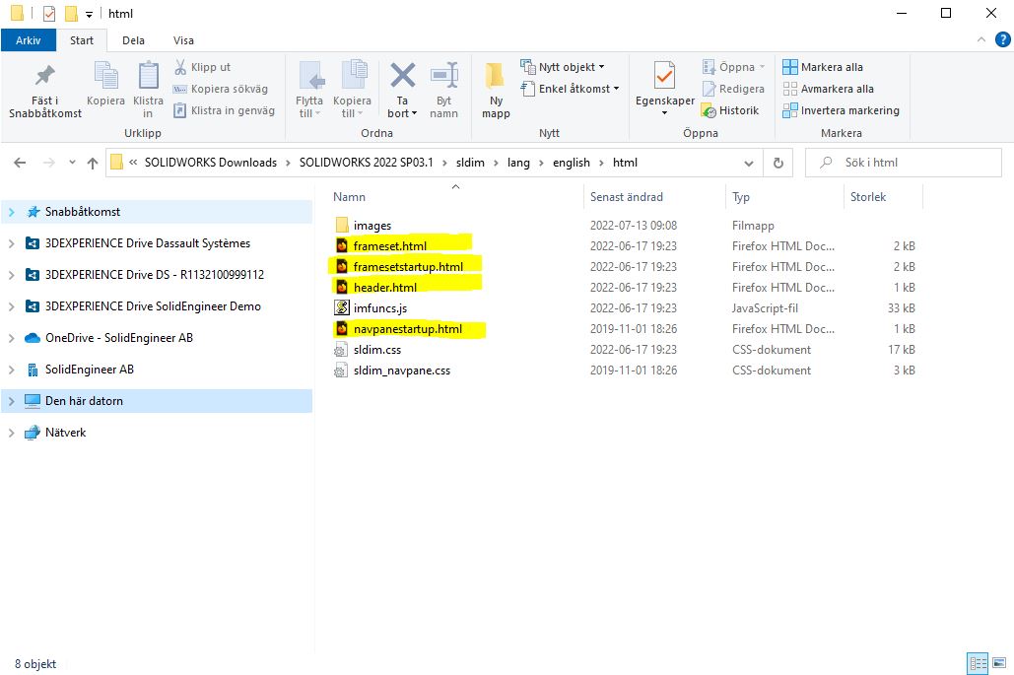Viewport: 1014px width, 675px height.
Task: Click the Kopiera icon in Urklipp group
Action: coord(105,77)
